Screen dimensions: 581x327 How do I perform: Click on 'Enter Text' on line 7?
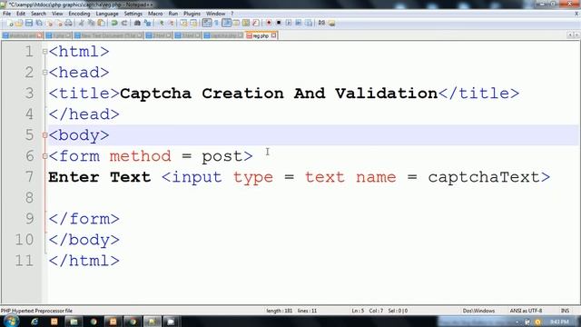coord(100,177)
